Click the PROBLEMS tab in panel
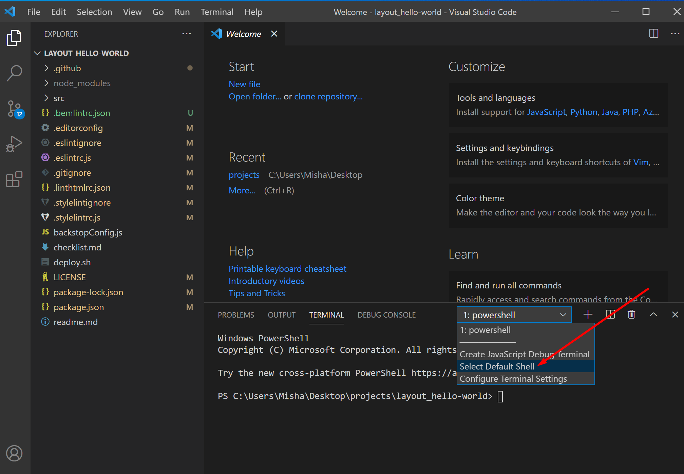The width and height of the screenshot is (684, 474). [236, 315]
